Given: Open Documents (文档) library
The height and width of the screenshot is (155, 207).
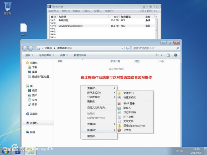Looking at the screenshot, I should point(32,100).
